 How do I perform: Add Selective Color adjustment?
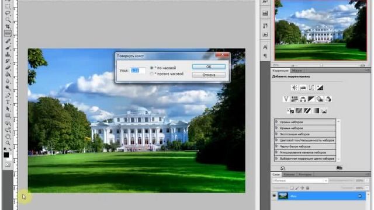pos(324,111)
